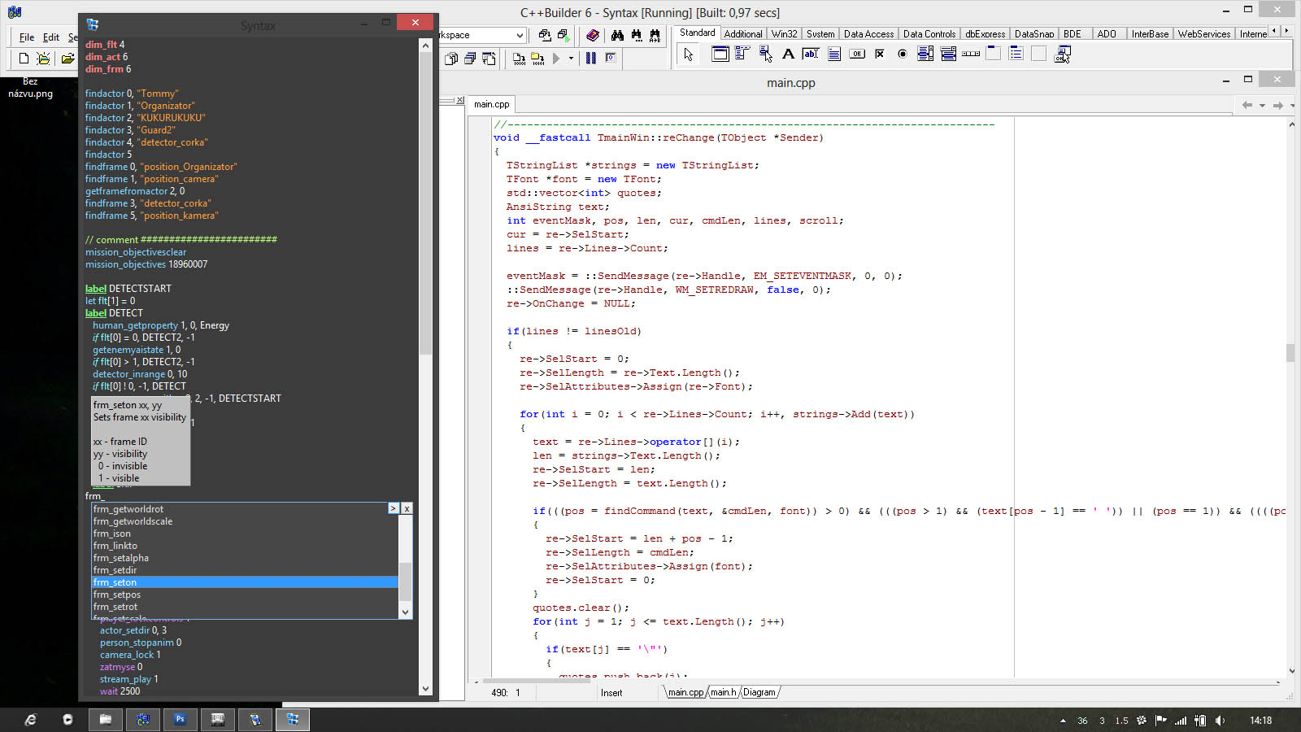The image size is (1301, 732).
Task: Select the Memo component icon
Action: coord(833,54)
